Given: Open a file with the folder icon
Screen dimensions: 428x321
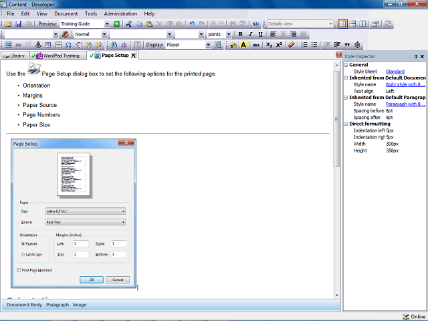Looking at the screenshot, I should pyautogui.click(x=8, y=24).
